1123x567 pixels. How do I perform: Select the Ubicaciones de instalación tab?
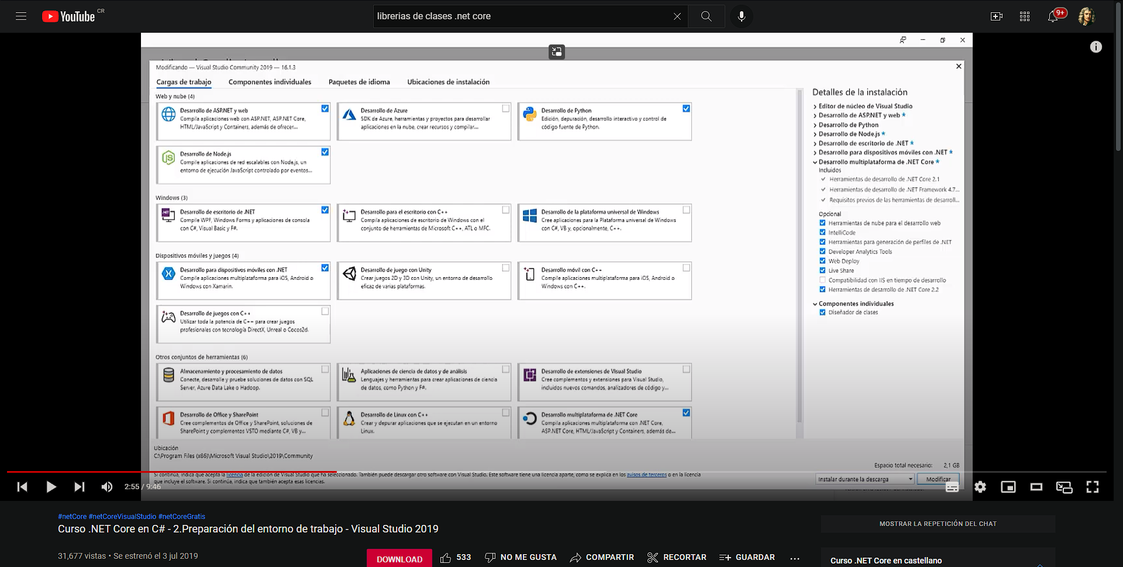(x=448, y=82)
